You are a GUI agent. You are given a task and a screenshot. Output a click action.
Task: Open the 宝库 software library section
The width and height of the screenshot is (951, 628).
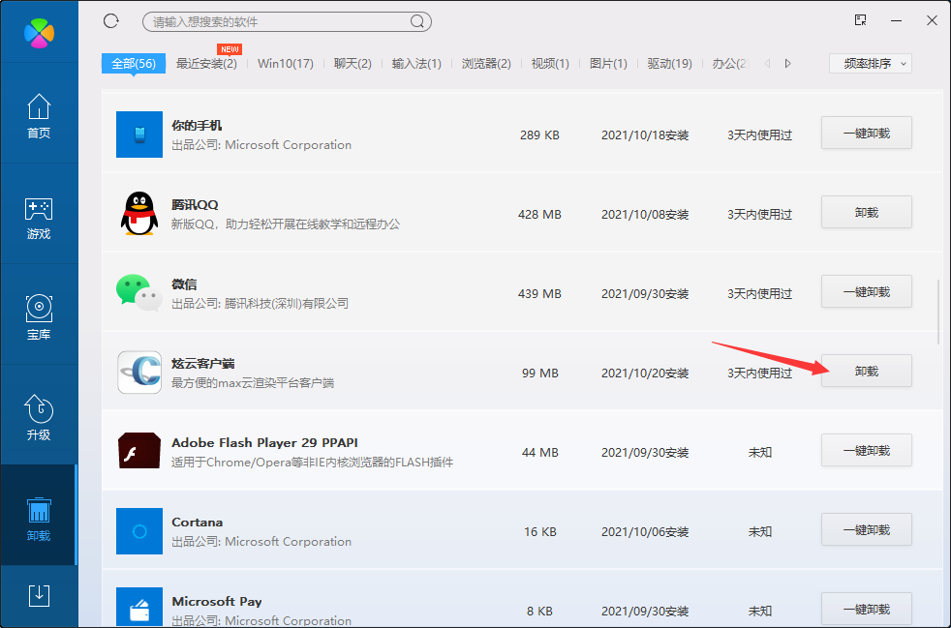click(x=39, y=318)
